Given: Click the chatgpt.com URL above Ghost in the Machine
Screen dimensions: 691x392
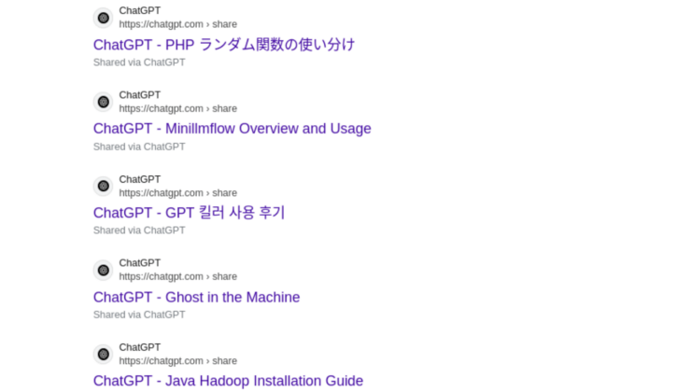Looking at the screenshot, I should pos(178,276).
